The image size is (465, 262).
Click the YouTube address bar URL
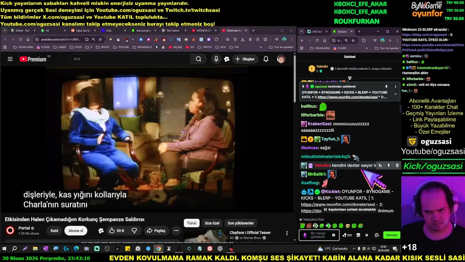point(60,39)
